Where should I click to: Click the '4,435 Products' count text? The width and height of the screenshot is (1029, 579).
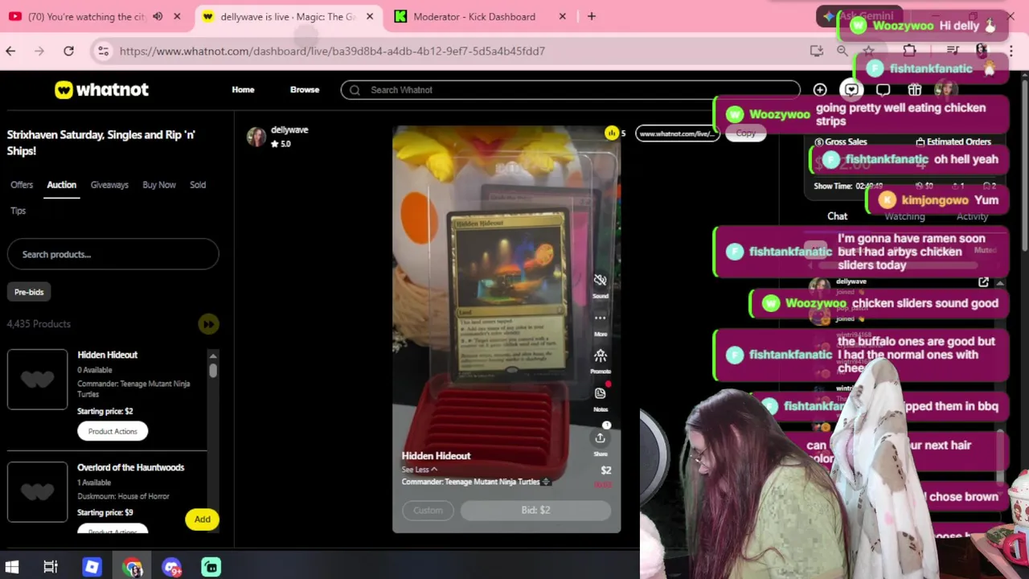click(x=39, y=324)
